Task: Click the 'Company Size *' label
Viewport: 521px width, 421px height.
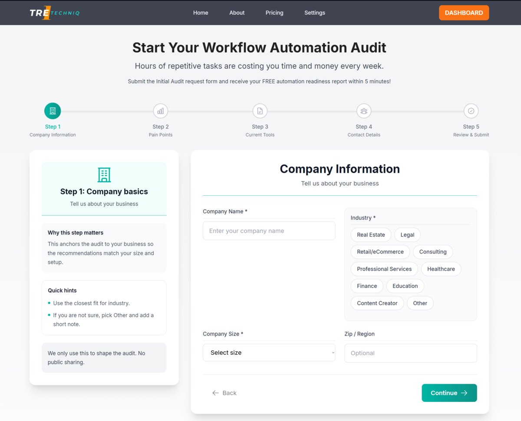Action: coord(223,334)
